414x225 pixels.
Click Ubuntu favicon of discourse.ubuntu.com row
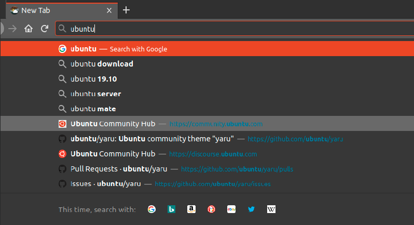[x=62, y=154]
